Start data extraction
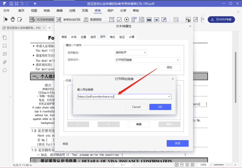The height and width of the screenshot is (168, 242). [93, 19]
